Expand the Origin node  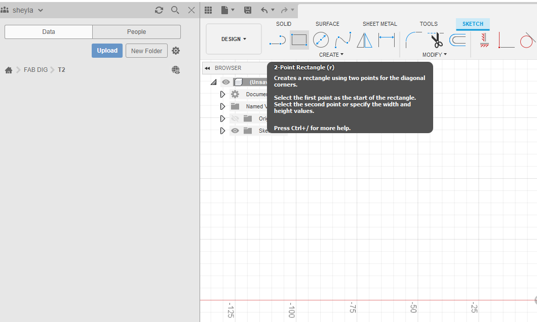pos(222,119)
